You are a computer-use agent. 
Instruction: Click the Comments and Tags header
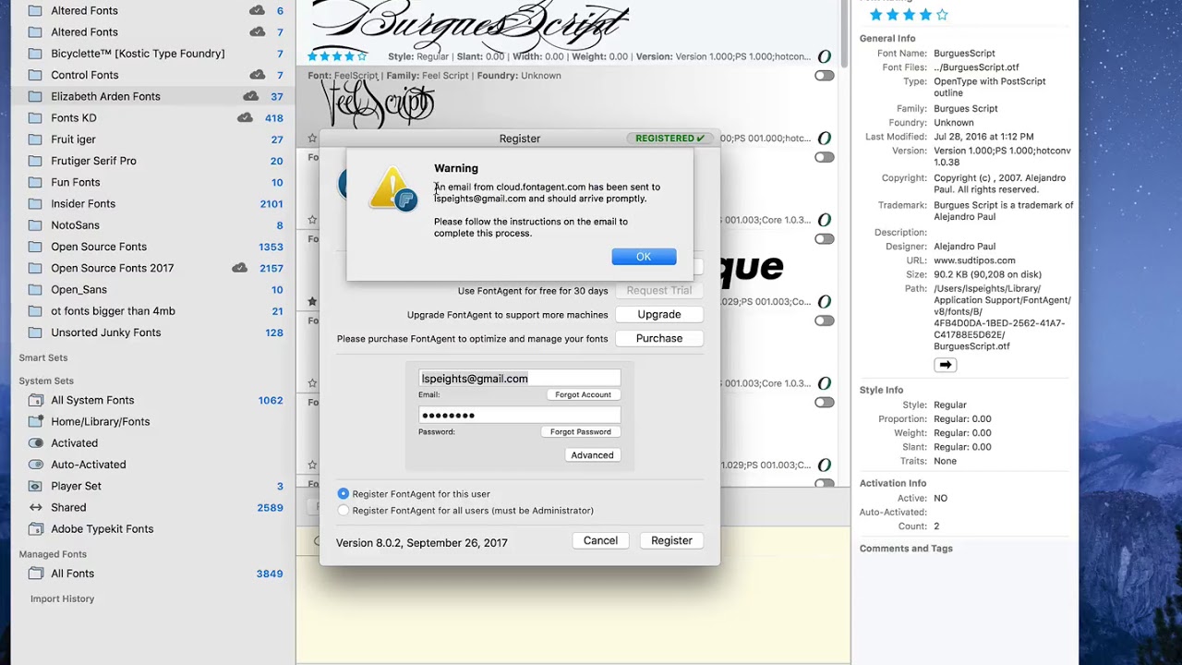click(x=906, y=549)
